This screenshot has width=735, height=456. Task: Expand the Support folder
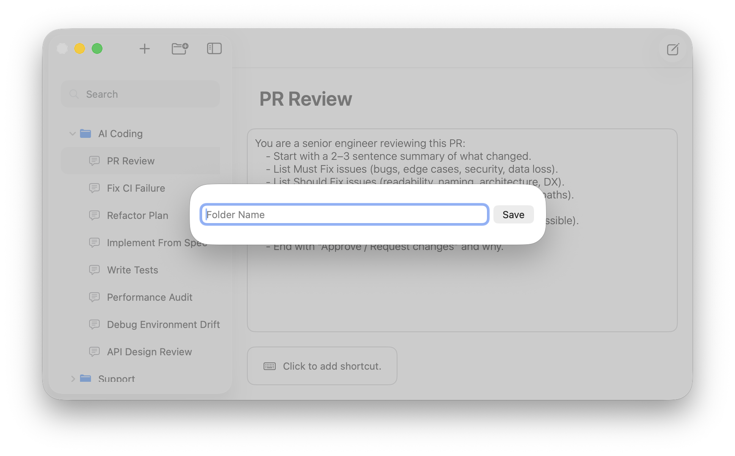[73, 378]
